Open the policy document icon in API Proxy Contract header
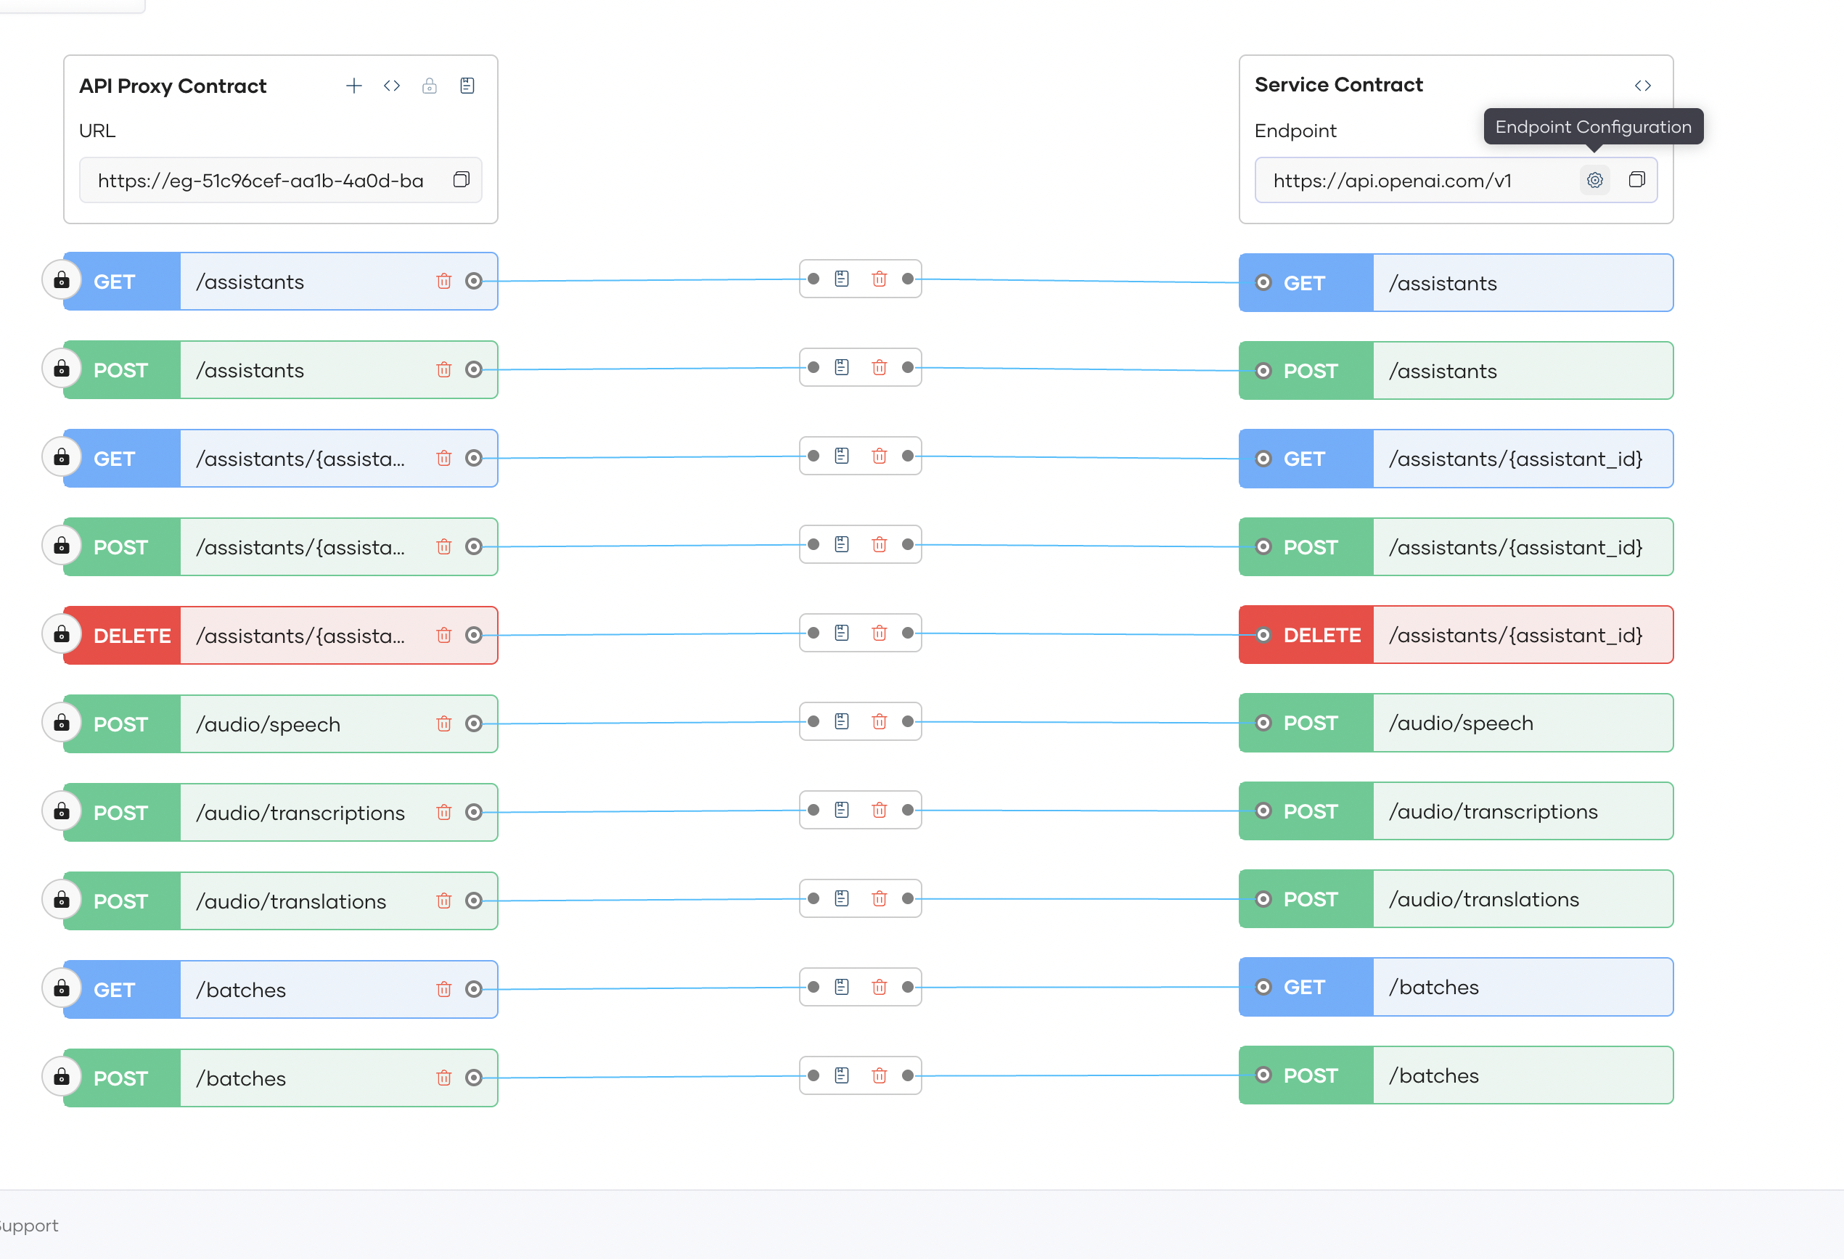This screenshot has height=1259, width=1844. [467, 86]
